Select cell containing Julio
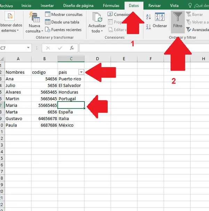209x211 pixels. pyautogui.click(x=18, y=85)
